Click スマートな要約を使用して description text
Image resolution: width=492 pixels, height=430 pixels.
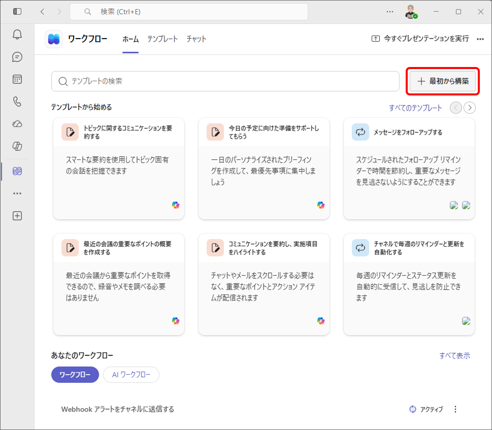click(x=117, y=165)
